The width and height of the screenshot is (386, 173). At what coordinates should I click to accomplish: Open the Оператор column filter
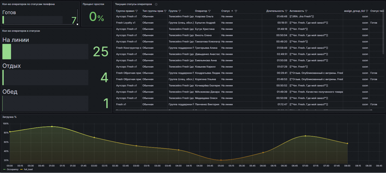[209, 11]
